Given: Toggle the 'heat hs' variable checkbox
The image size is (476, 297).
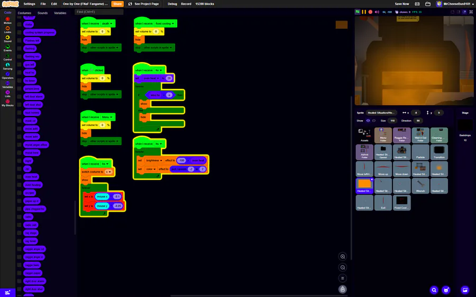Looking at the screenshot, I should 19,73.
